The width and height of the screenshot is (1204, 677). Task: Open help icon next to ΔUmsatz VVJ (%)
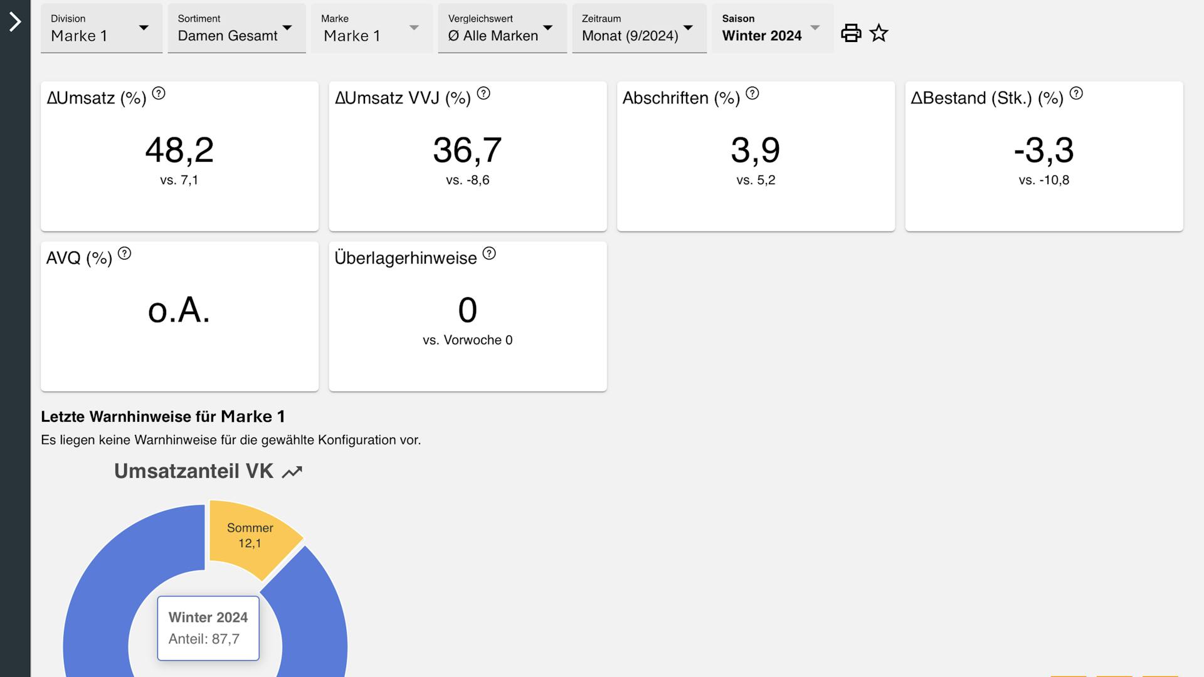tap(483, 93)
